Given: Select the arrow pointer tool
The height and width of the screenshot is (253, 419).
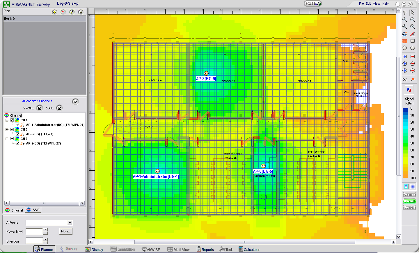Looking at the screenshot, I should click(413, 13).
